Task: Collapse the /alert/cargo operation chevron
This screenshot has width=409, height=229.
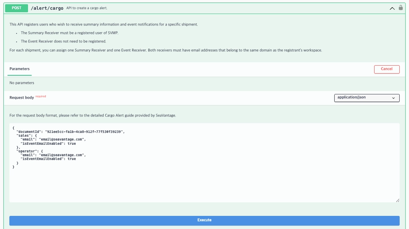Action: [392, 8]
